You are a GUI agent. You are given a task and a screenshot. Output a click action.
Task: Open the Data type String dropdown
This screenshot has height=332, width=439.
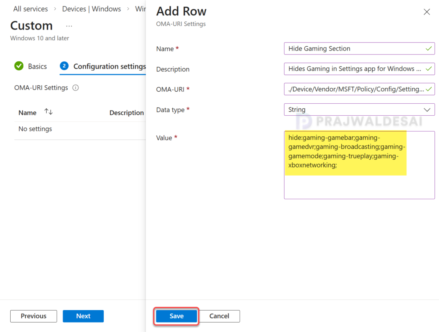coord(359,110)
